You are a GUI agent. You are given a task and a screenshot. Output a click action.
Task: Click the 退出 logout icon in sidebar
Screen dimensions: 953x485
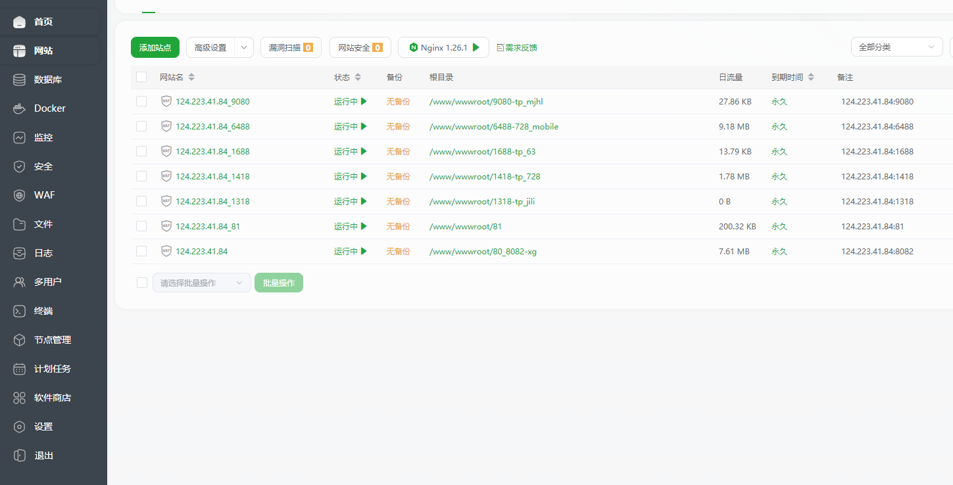(20, 455)
